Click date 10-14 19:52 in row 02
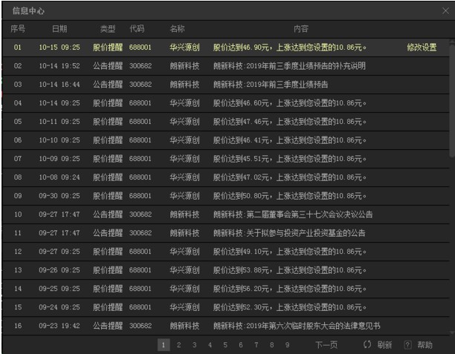 point(59,66)
